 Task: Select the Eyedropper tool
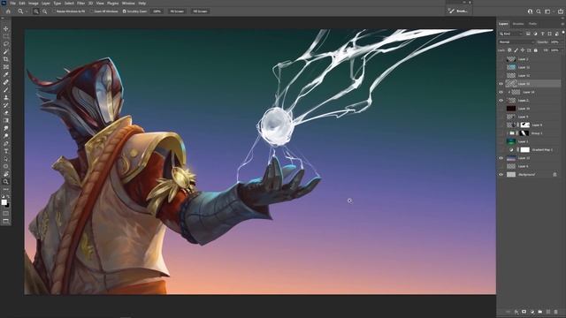[x=6, y=74]
